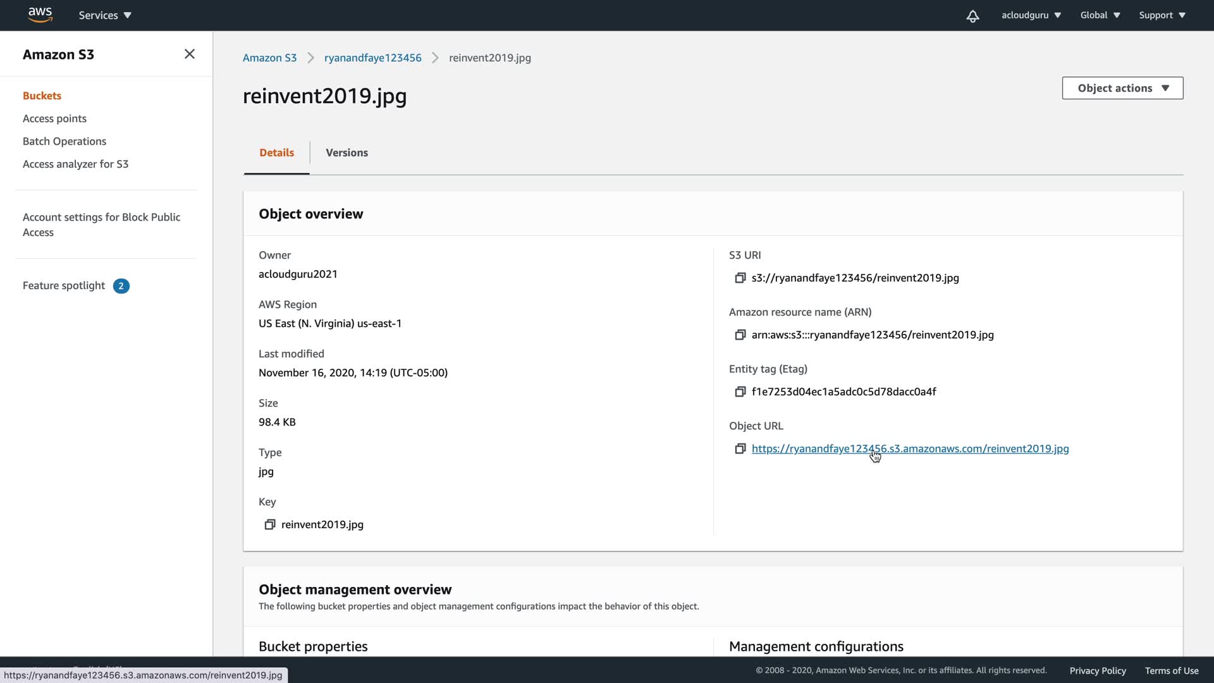Select the Details tab

(x=276, y=153)
